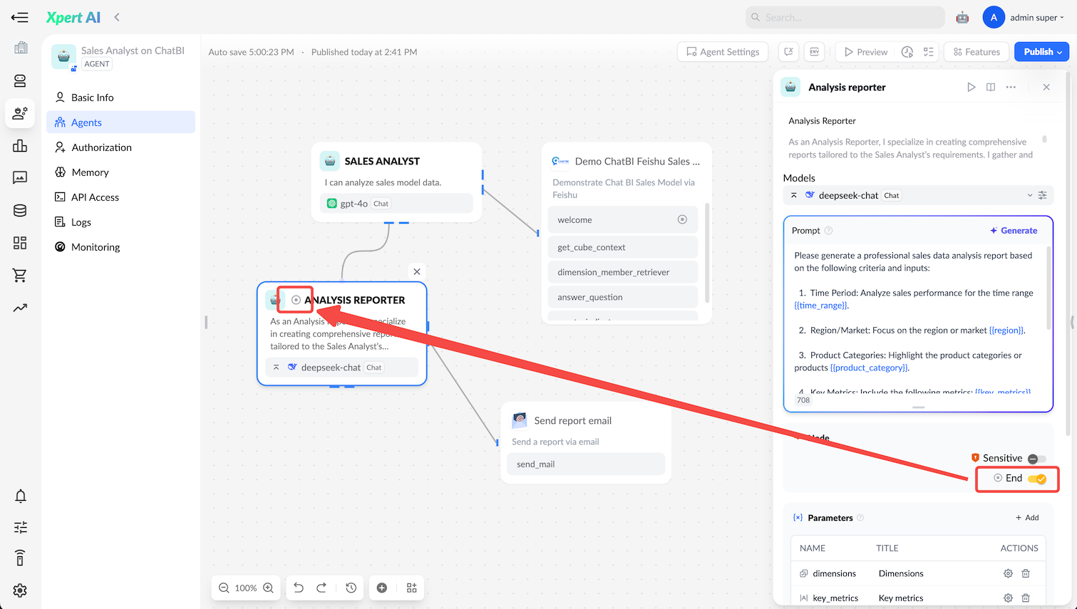Toggle the welcome tool end marker
This screenshot has width=1077, height=609.
coord(682,220)
